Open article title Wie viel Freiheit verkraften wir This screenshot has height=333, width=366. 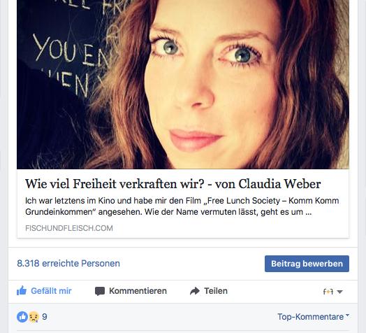point(173,184)
